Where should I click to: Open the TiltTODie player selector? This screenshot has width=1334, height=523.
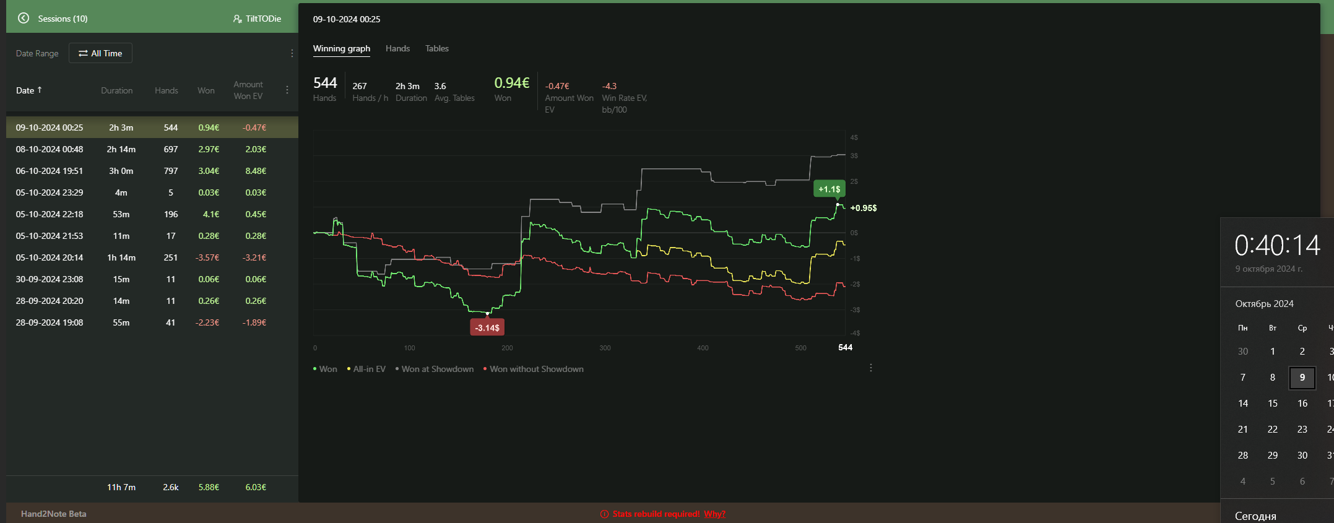(257, 19)
